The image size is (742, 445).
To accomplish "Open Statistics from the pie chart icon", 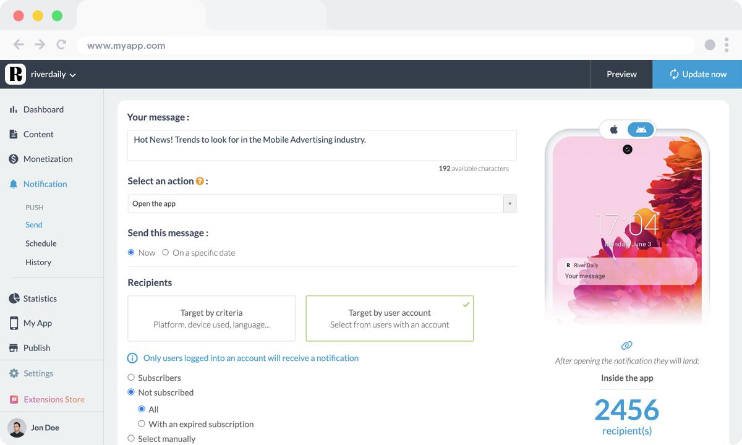I will coord(14,299).
